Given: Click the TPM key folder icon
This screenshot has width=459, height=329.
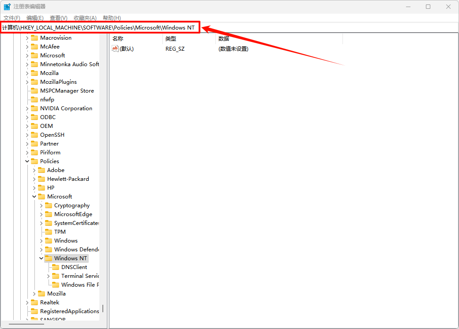Looking at the screenshot, I should tap(49, 232).
